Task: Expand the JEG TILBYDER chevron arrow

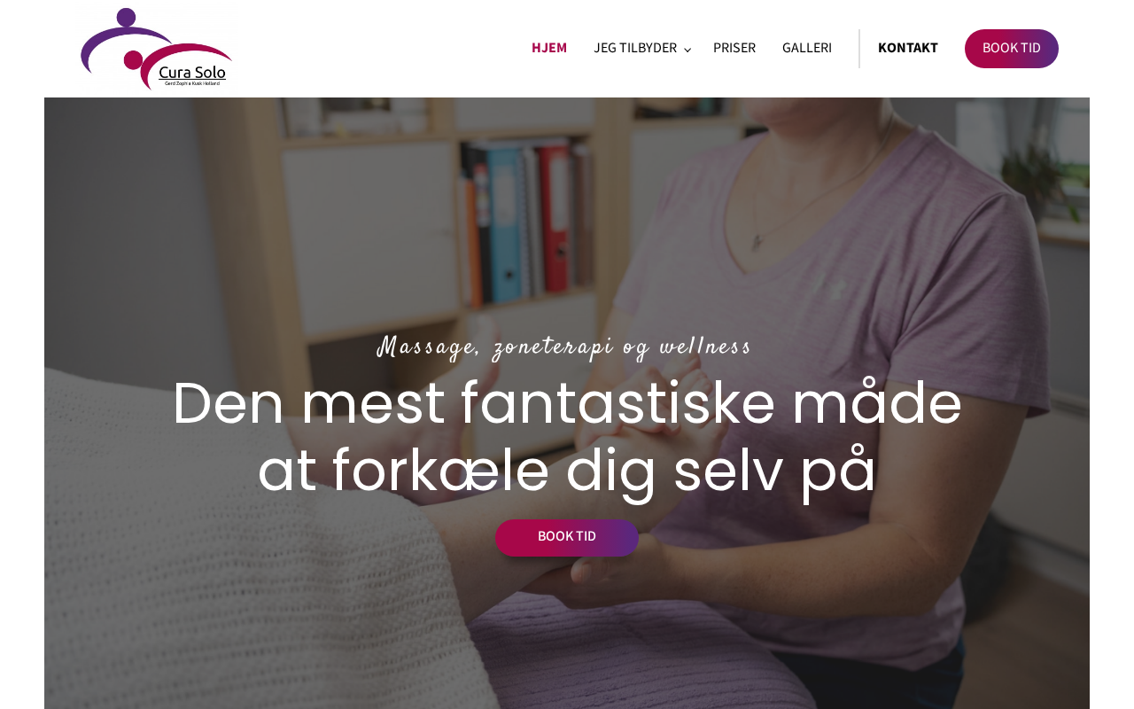Action: pyautogui.click(x=687, y=50)
